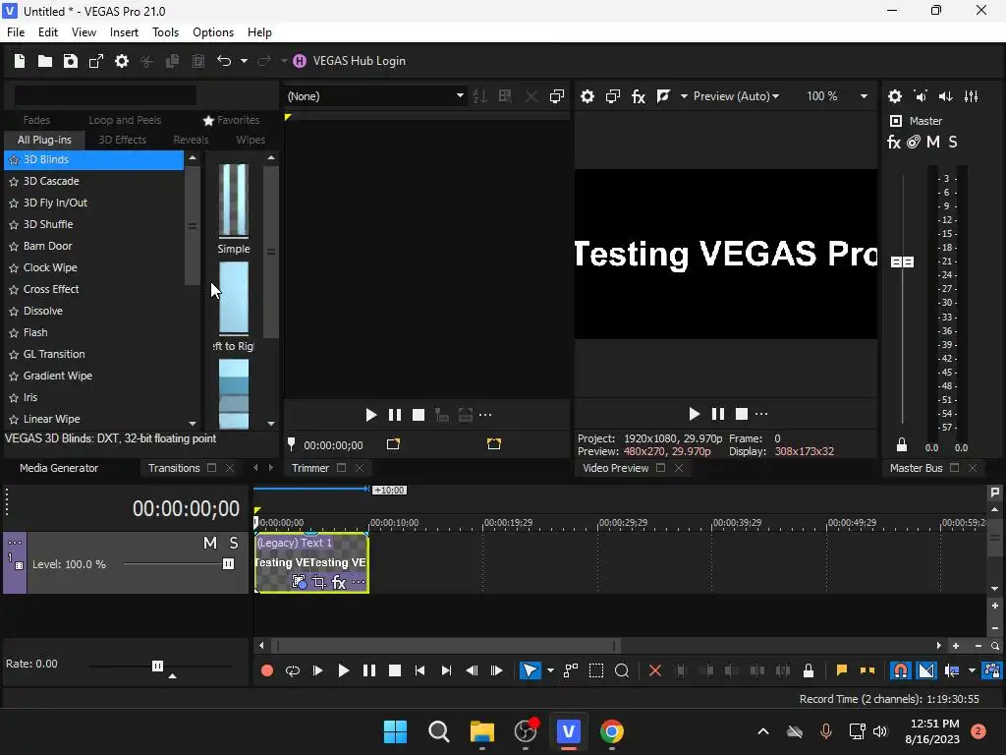
Task: Mute the Master bus
Action: click(933, 142)
